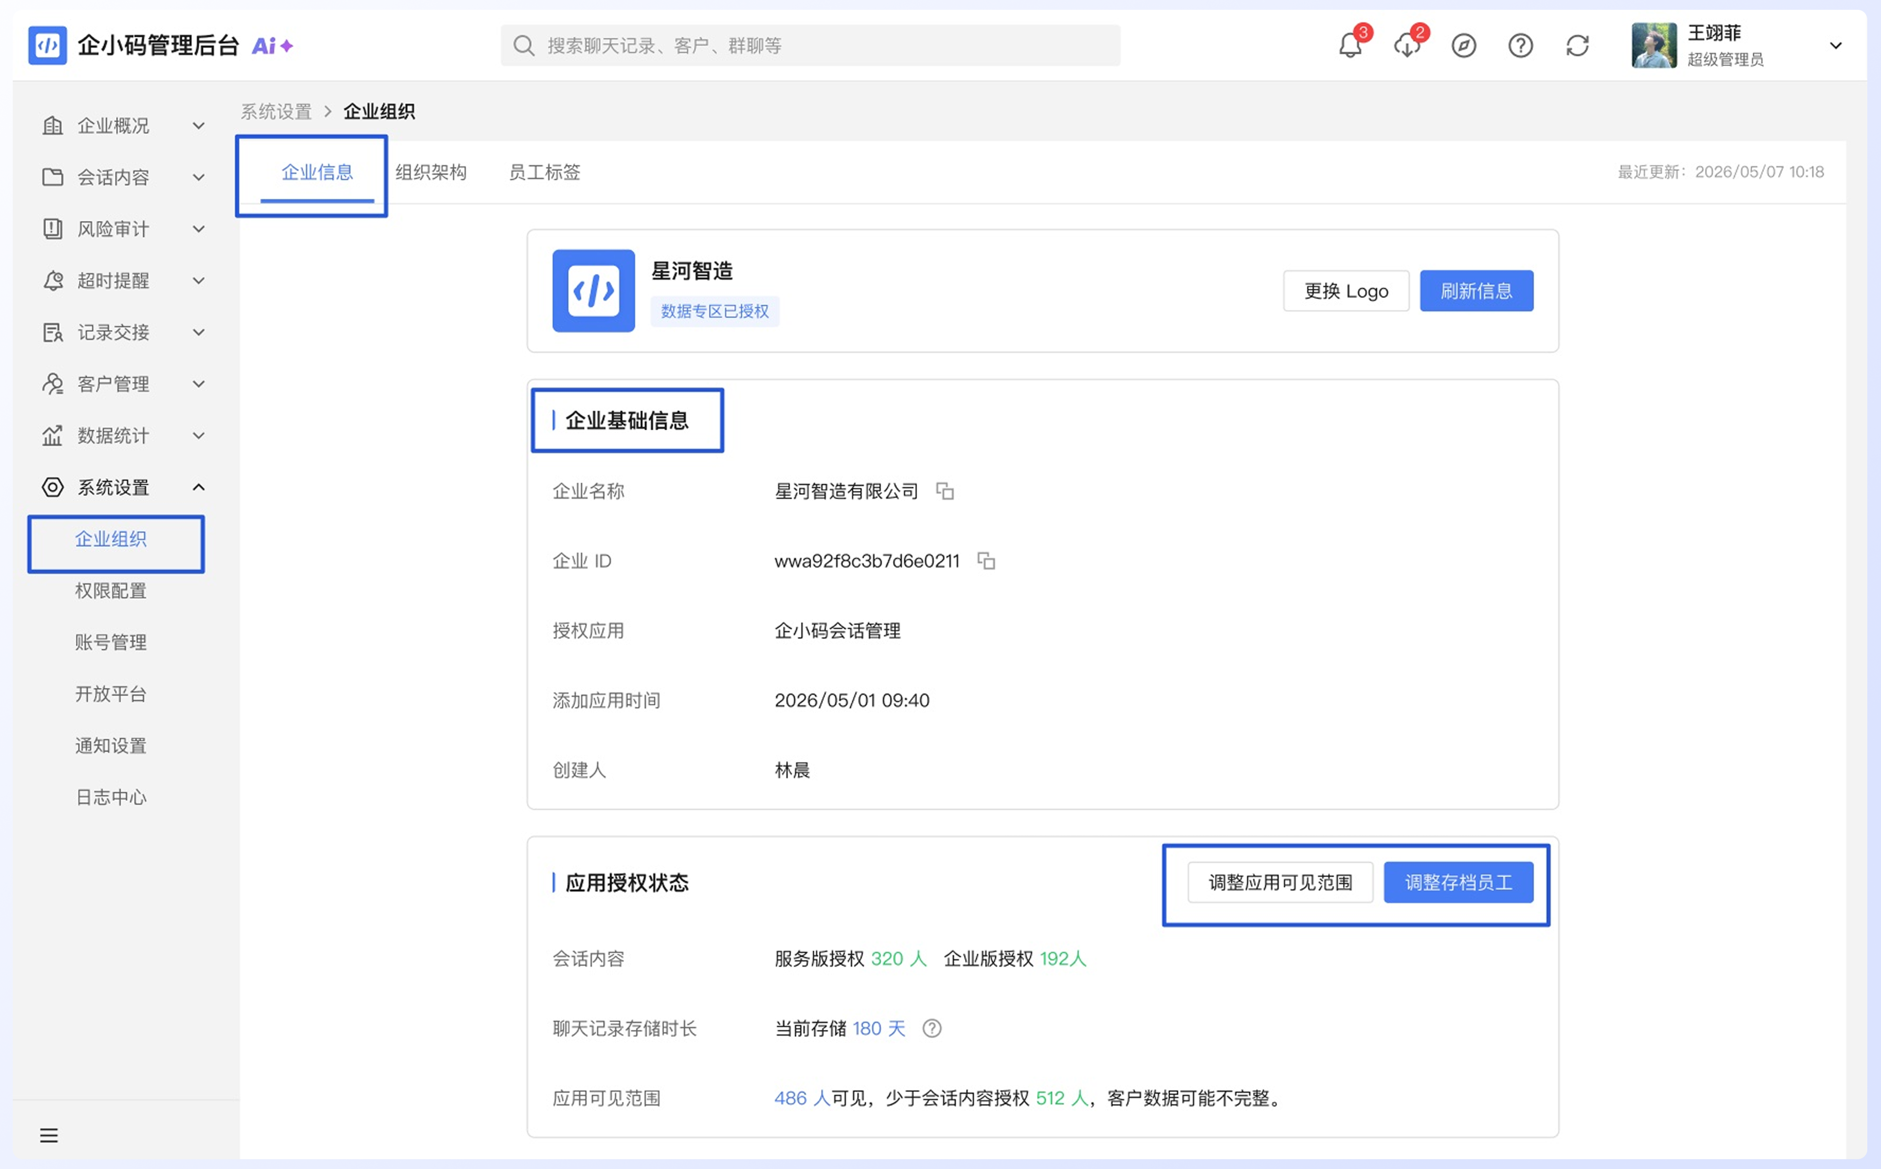Click the help icon next to 180 天
Image resolution: width=1881 pixels, height=1169 pixels.
932,1028
